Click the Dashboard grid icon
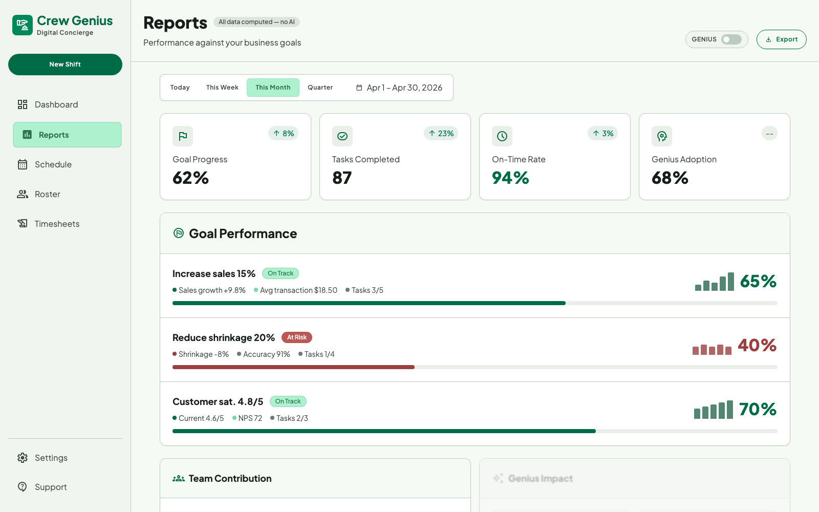 tap(23, 104)
